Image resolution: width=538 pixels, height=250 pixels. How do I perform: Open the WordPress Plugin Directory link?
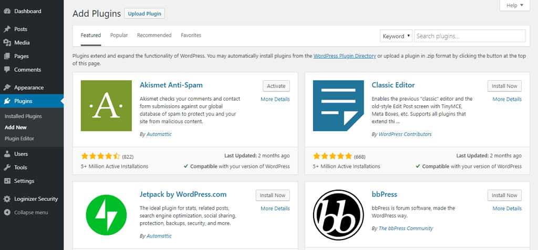coord(345,56)
